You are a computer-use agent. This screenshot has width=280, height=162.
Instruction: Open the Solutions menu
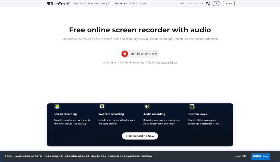93,3
